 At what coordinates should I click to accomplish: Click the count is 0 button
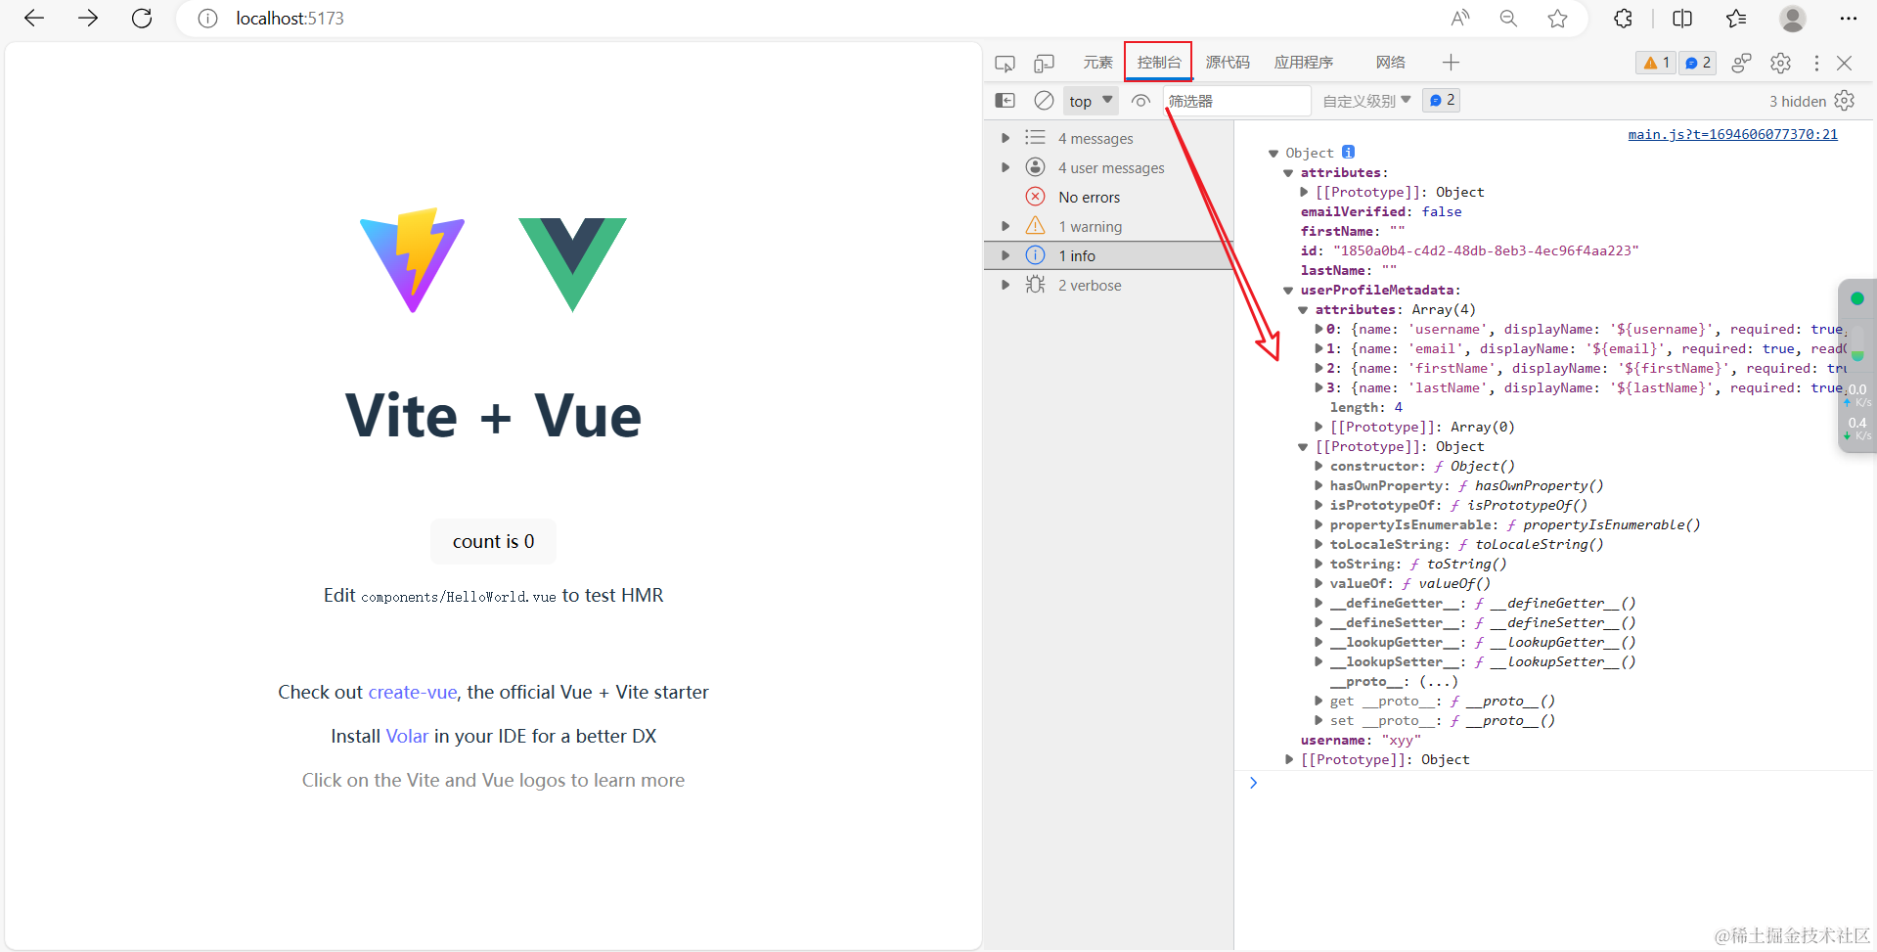pyautogui.click(x=492, y=541)
